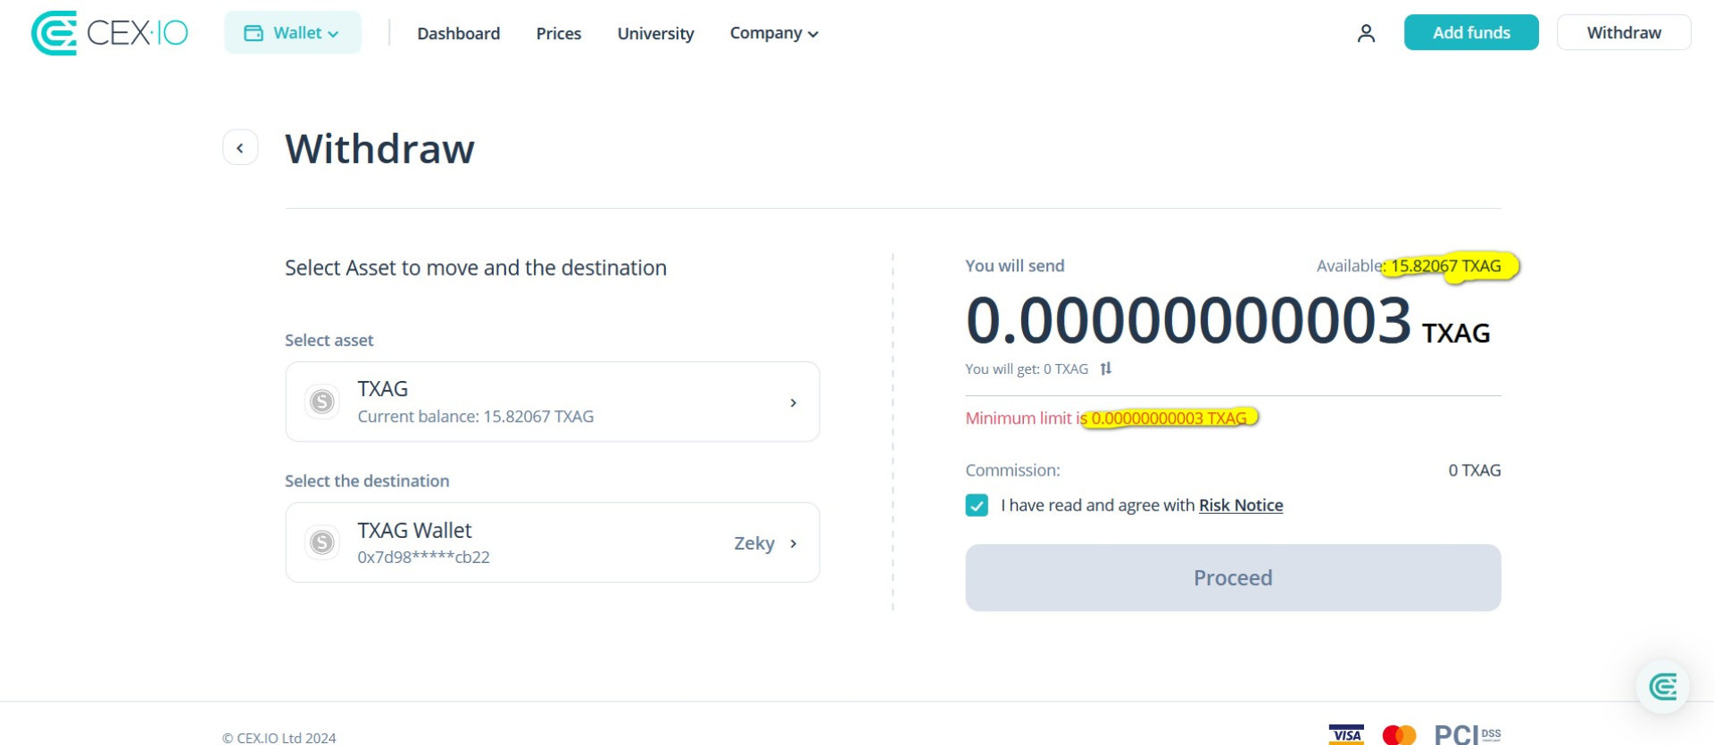Click the wallet address 0x7d98*****cb22

click(x=424, y=558)
